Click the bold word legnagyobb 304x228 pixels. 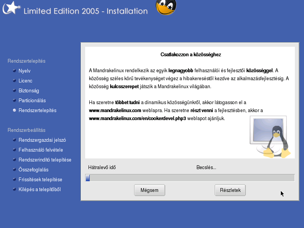click(x=181, y=71)
